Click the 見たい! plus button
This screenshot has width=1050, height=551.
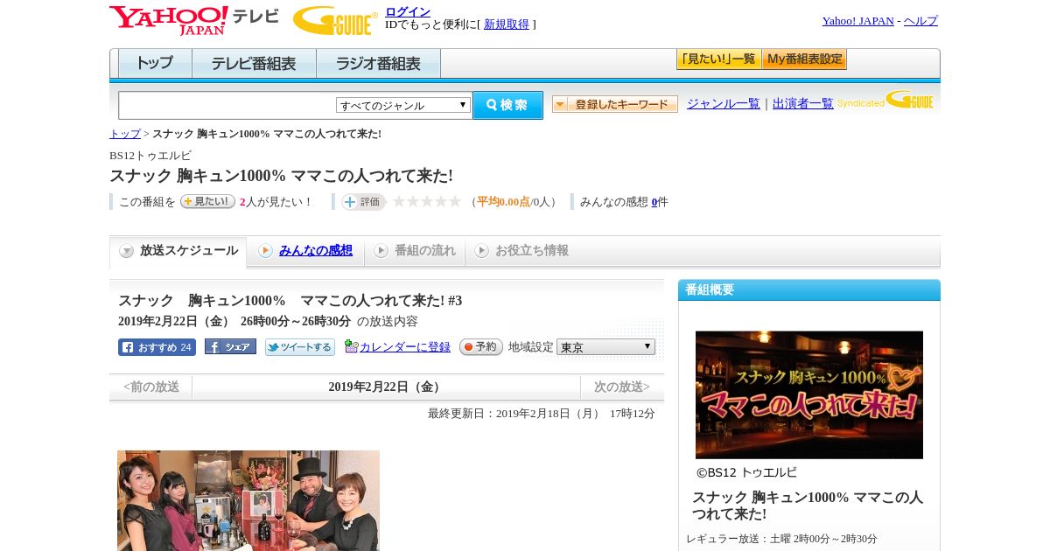tap(207, 201)
